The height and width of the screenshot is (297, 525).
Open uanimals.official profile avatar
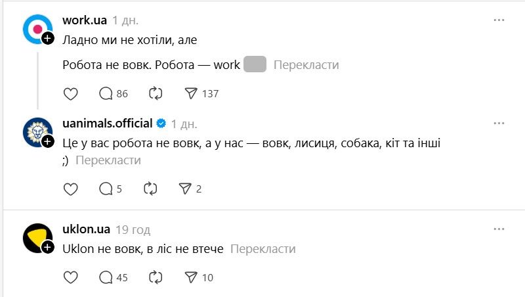pyautogui.click(x=37, y=133)
